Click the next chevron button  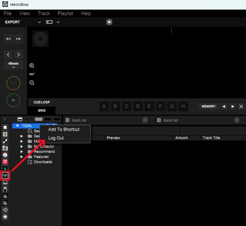coord(18,55)
